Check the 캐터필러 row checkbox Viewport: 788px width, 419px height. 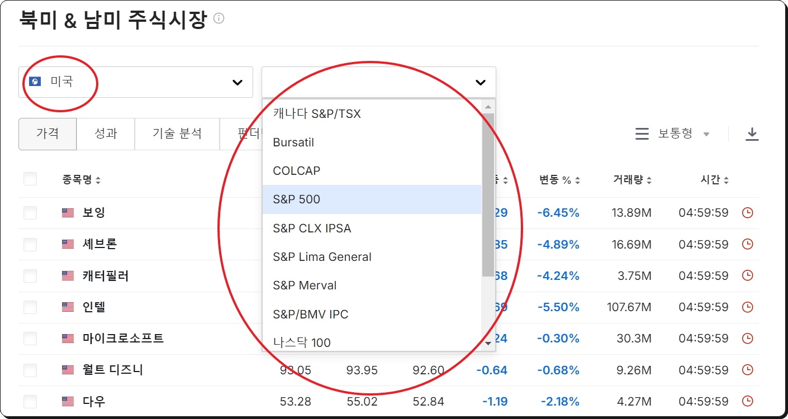tap(30, 275)
